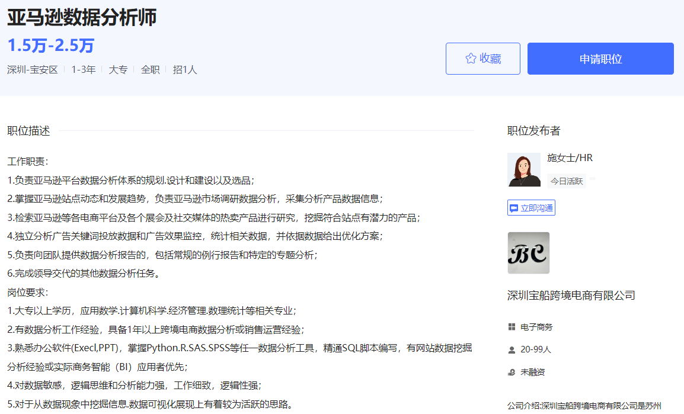Click the BC company logo

tap(528, 253)
